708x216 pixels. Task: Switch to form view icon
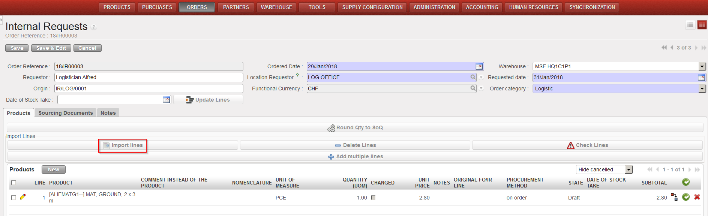702,25
